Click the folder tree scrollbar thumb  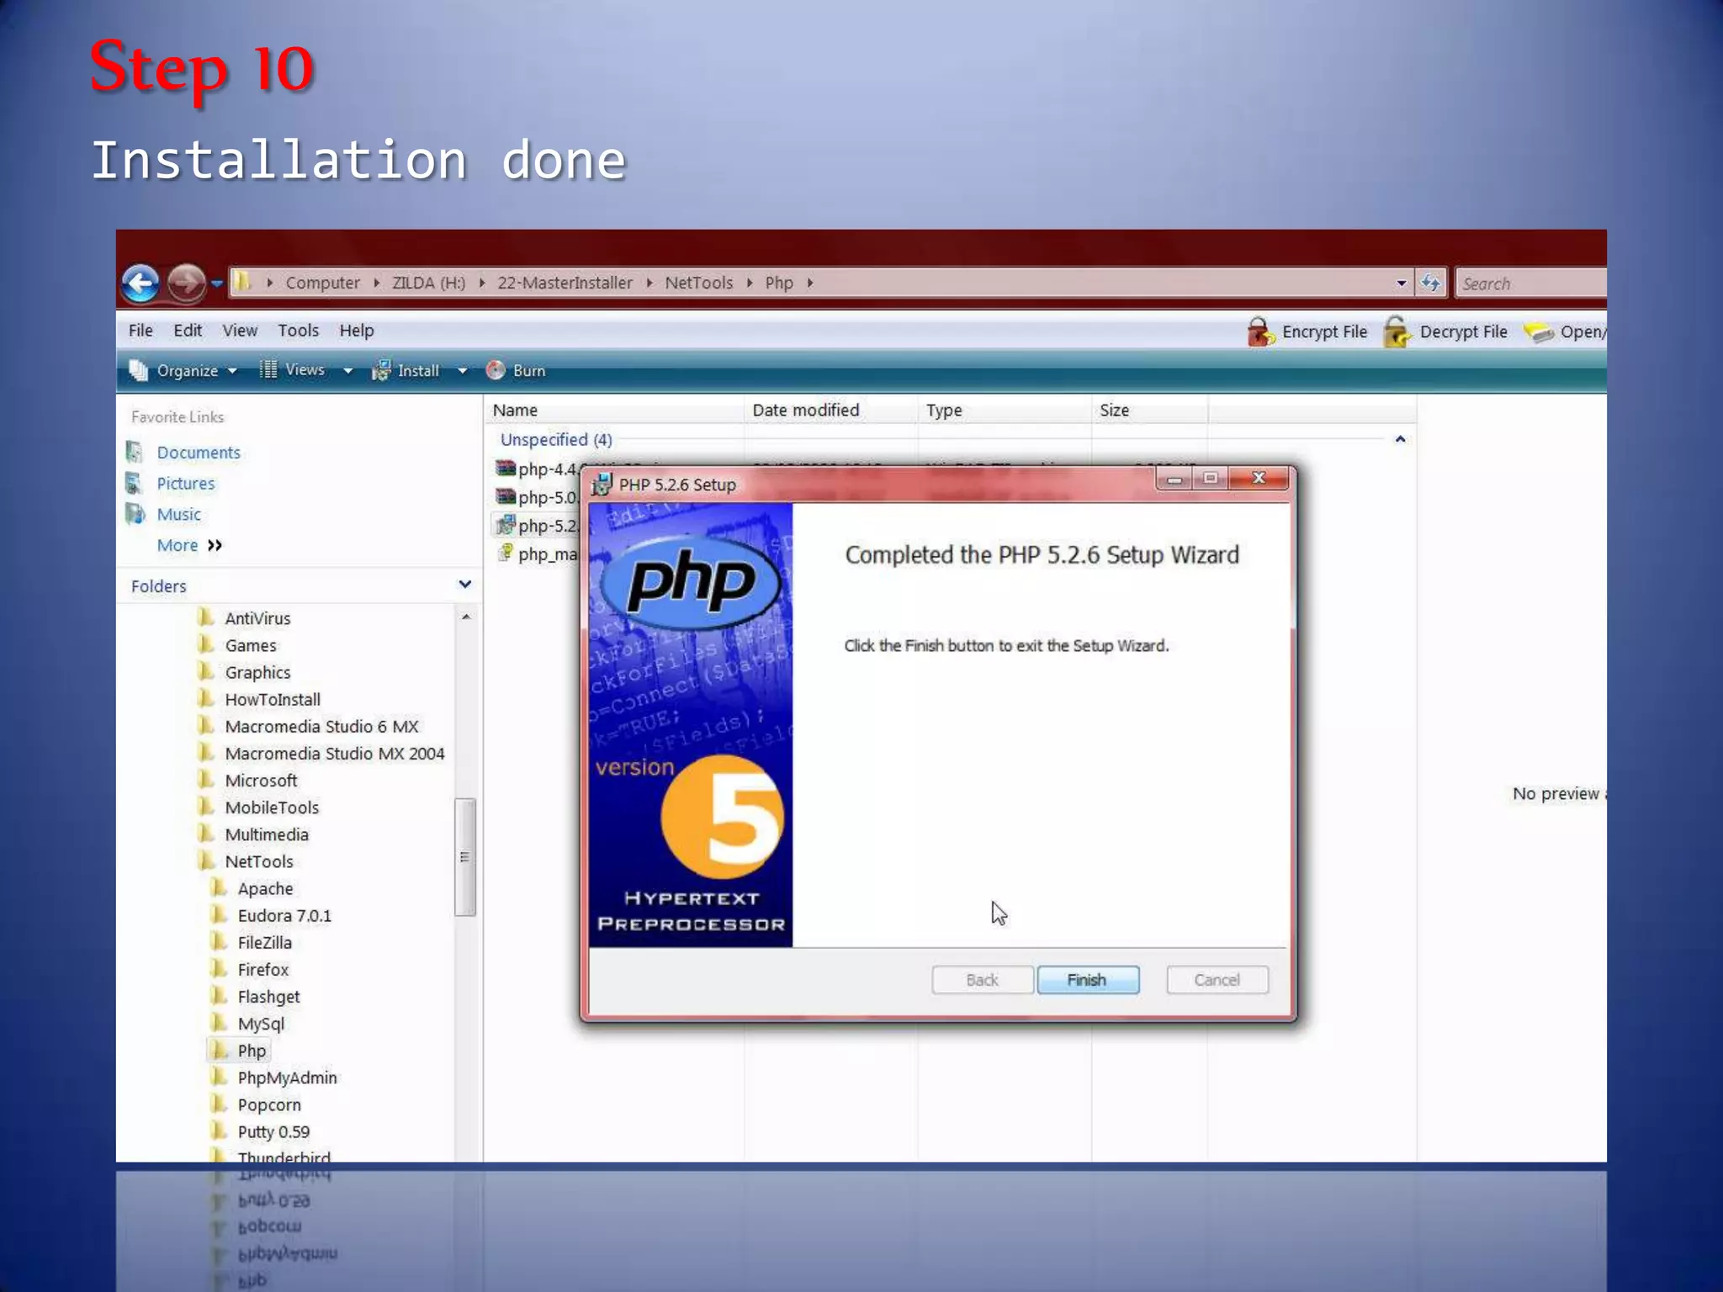click(464, 856)
